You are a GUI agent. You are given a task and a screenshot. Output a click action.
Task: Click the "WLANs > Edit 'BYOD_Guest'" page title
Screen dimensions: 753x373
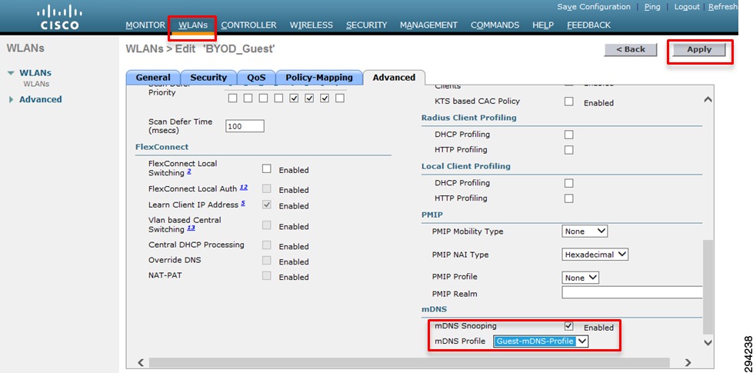pos(200,49)
